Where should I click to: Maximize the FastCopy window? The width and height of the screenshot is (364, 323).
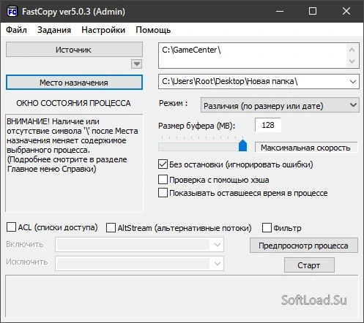pyautogui.click(x=313, y=11)
